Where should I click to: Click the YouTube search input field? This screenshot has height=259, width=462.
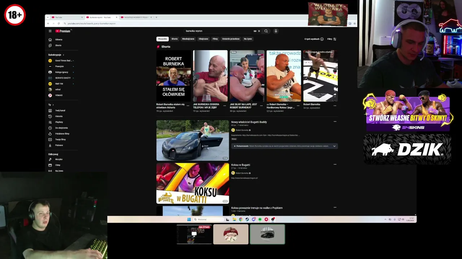tap(218, 31)
